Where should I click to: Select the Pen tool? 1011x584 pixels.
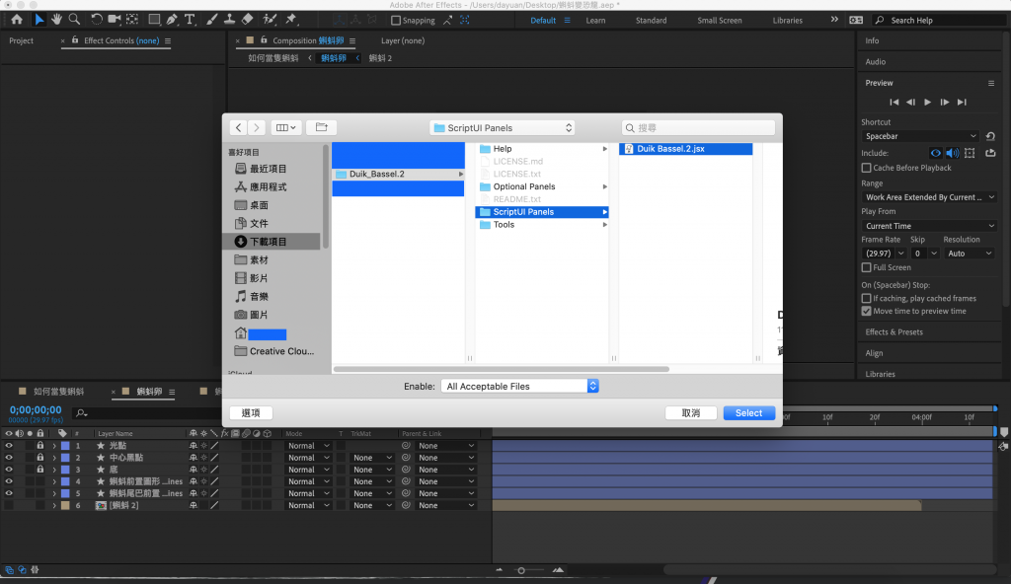click(172, 20)
